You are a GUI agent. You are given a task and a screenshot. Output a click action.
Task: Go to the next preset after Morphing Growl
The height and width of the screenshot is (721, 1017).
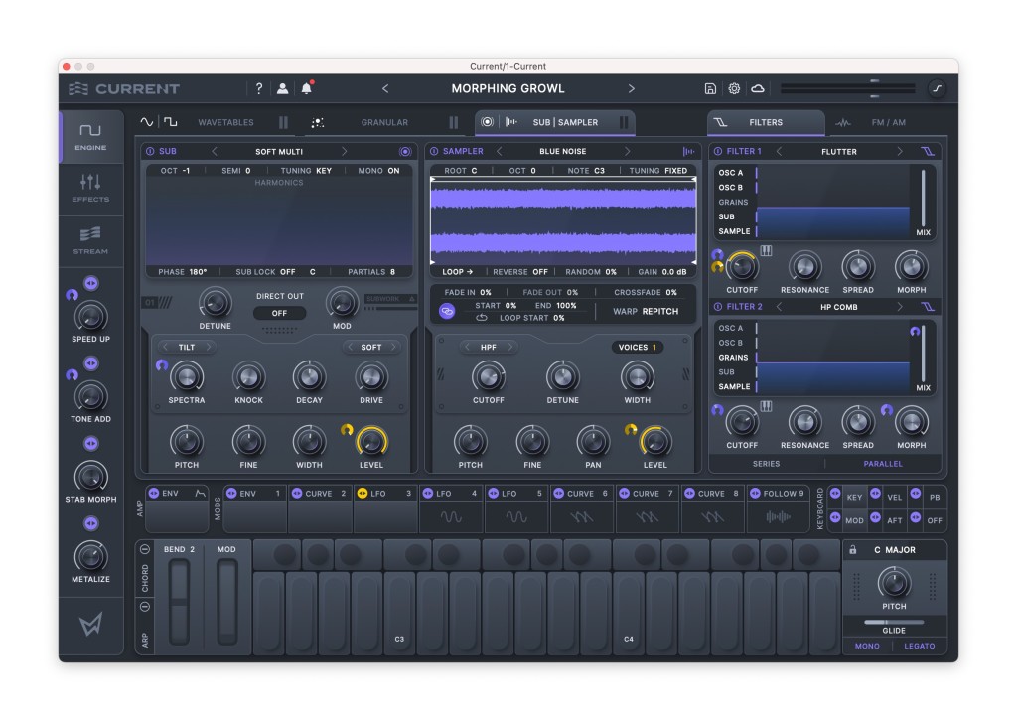click(631, 88)
